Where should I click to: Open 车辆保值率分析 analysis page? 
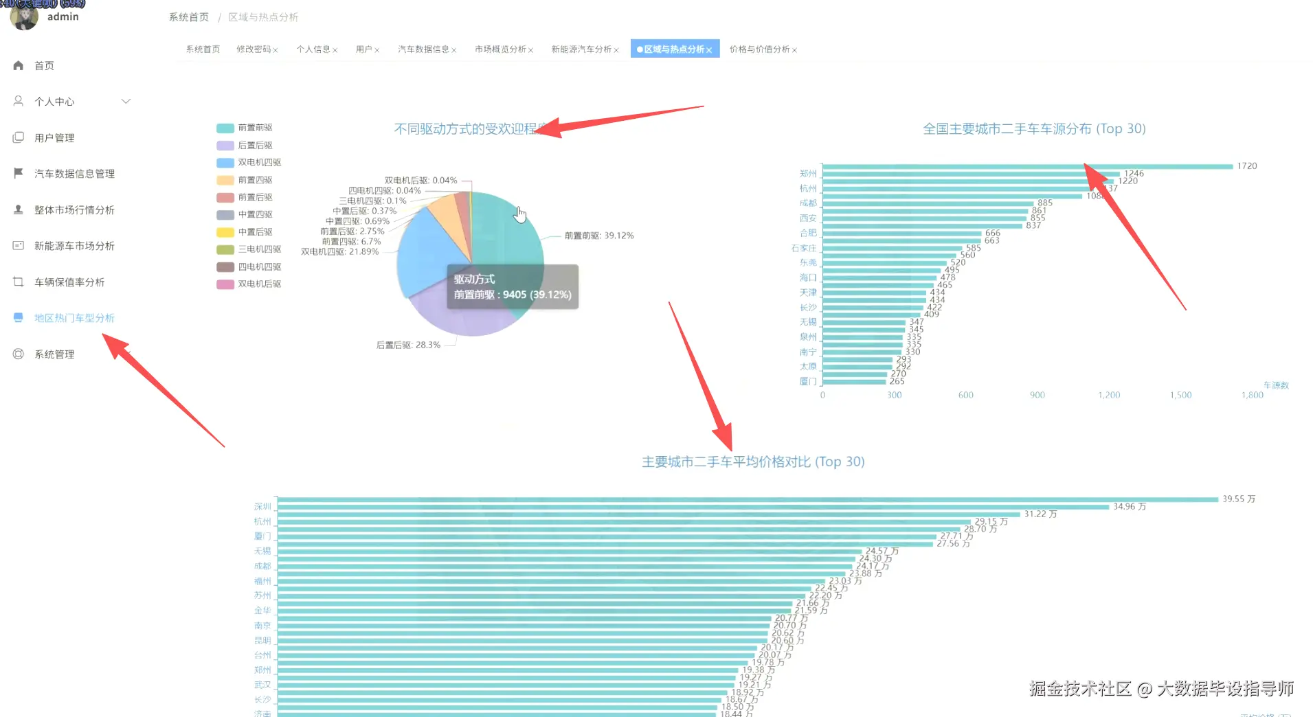(x=70, y=282)
